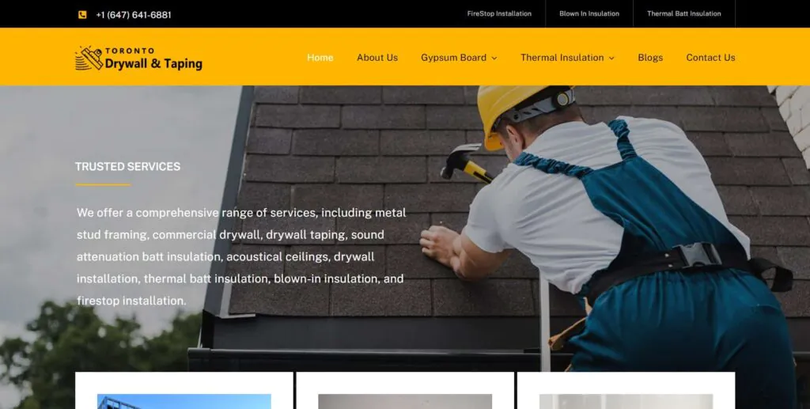Open the Contact Us page
Image resolution: width=810 pixels, height=409 pixels.
click(710, 57)
